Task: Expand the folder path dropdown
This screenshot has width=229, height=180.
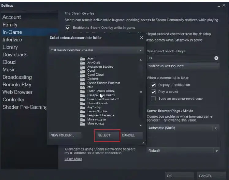Action: (x=141, y=51)
